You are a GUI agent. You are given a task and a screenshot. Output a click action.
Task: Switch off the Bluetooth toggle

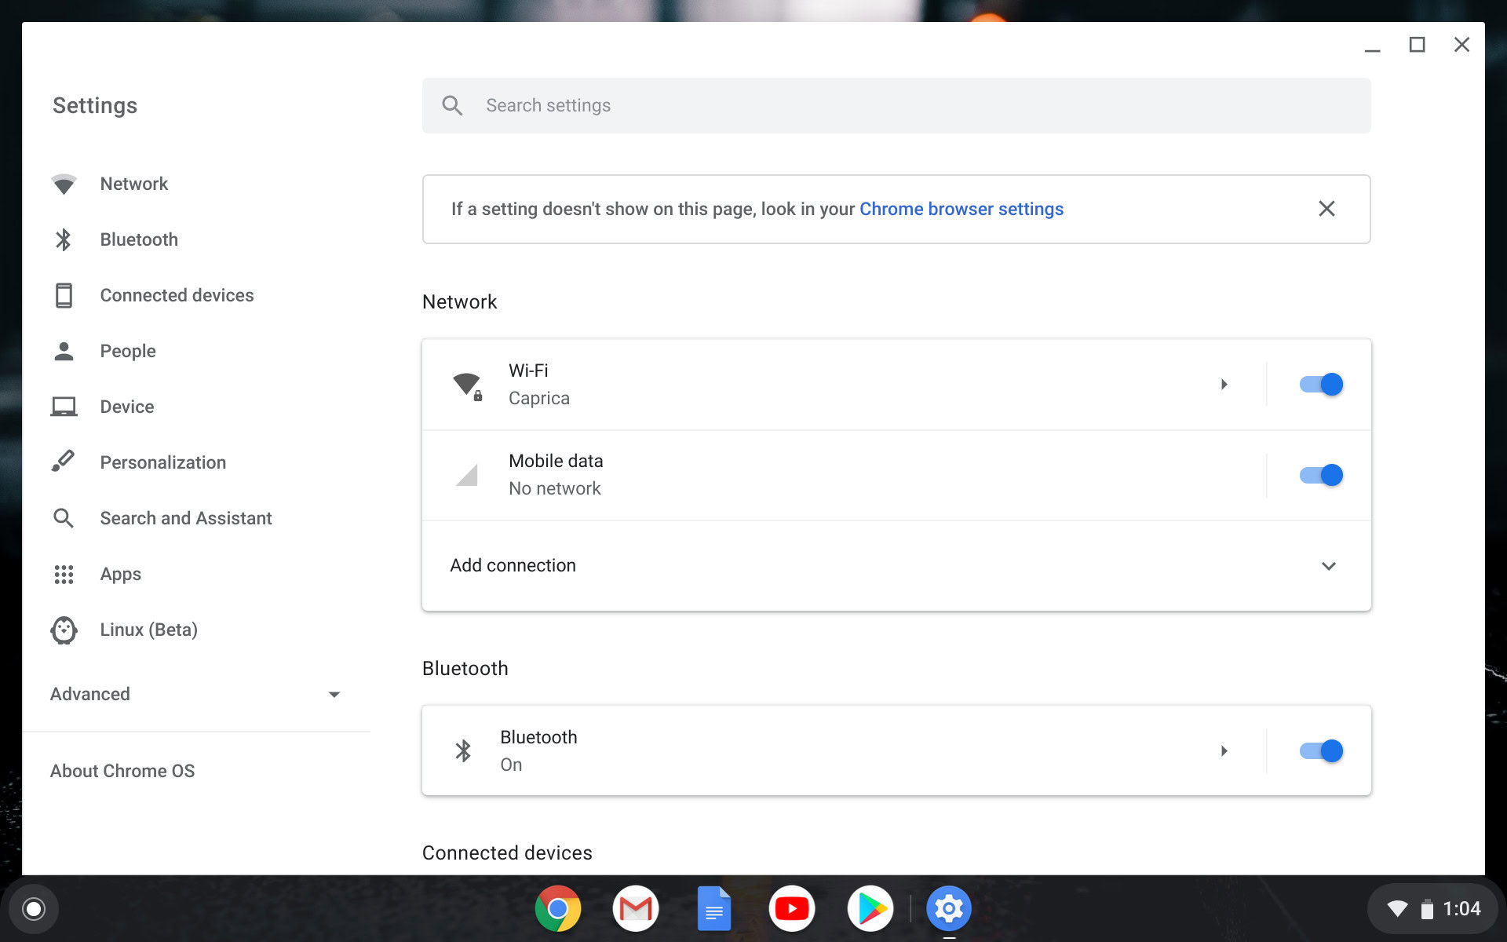[1321, 750]
